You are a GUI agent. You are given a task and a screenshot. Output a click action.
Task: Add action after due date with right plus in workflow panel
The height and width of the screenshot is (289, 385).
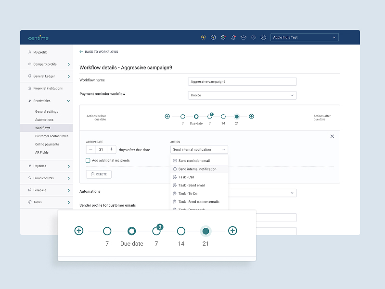[251, 116]
